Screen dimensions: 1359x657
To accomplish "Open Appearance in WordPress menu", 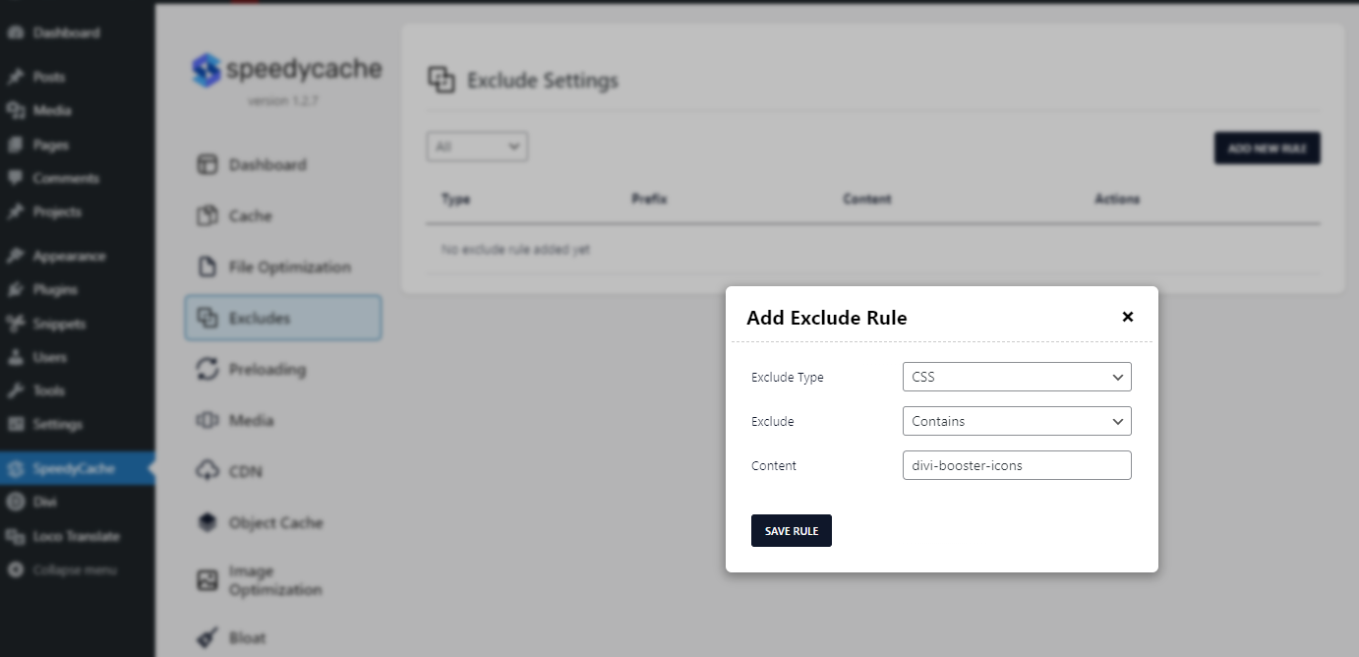I will (69, 256).
